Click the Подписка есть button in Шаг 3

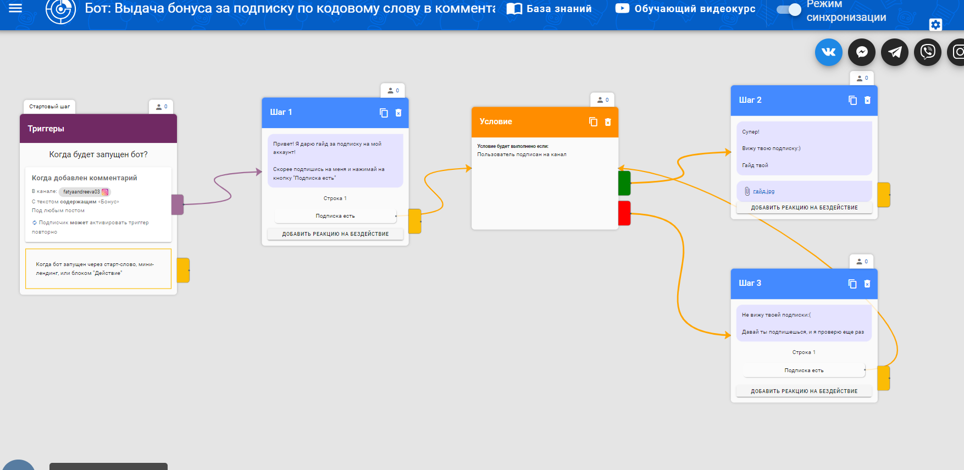[x=804, y=371]
